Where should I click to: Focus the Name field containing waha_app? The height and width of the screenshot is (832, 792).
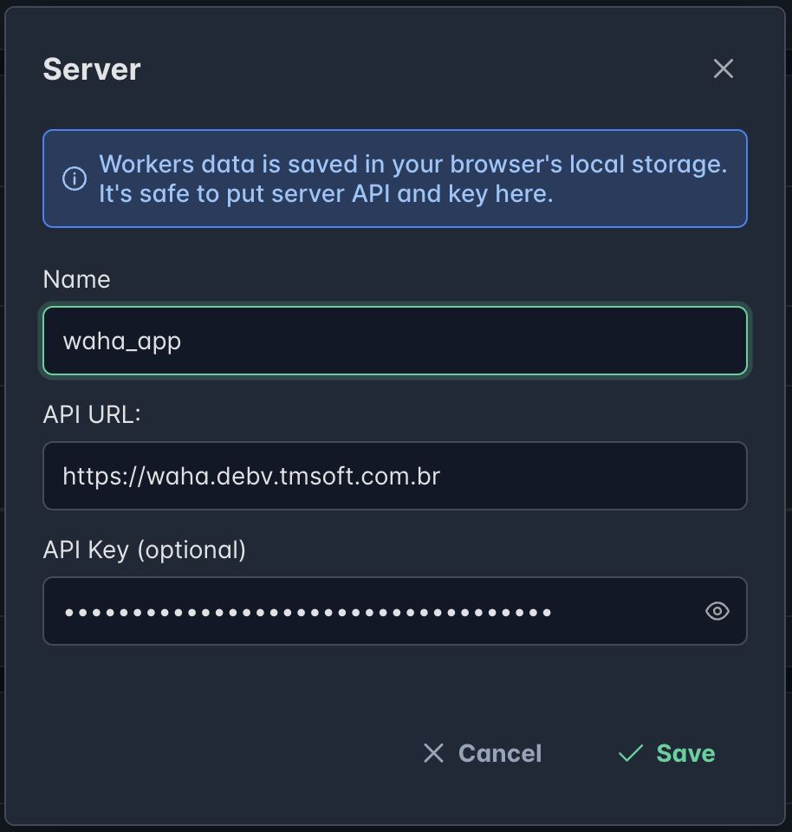pyautogui.click(x=394, y=341)
